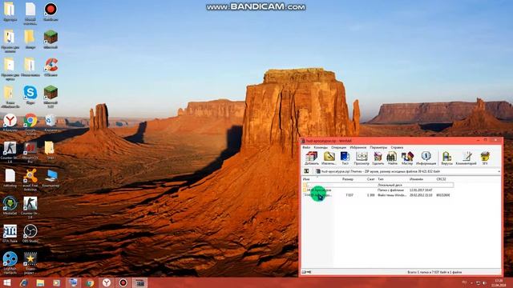The width and height of the screenshot is (513, 288).
Task: Click the Bandicam recorder taskbar icon
Action: pyautogui.click(x=123, y=282)
